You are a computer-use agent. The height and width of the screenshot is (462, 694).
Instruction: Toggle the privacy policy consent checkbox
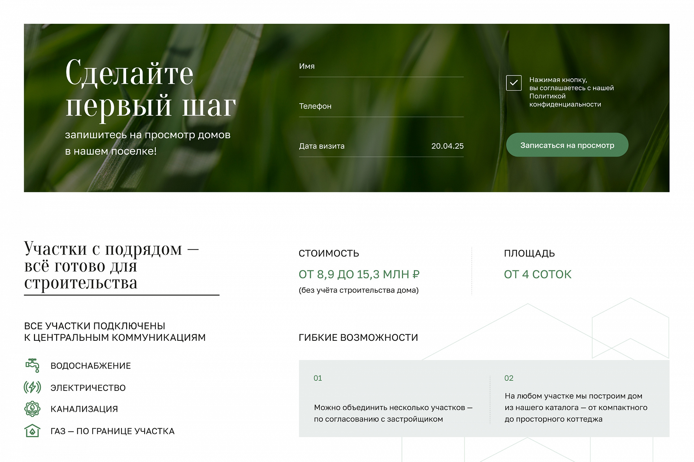(514, 83)
